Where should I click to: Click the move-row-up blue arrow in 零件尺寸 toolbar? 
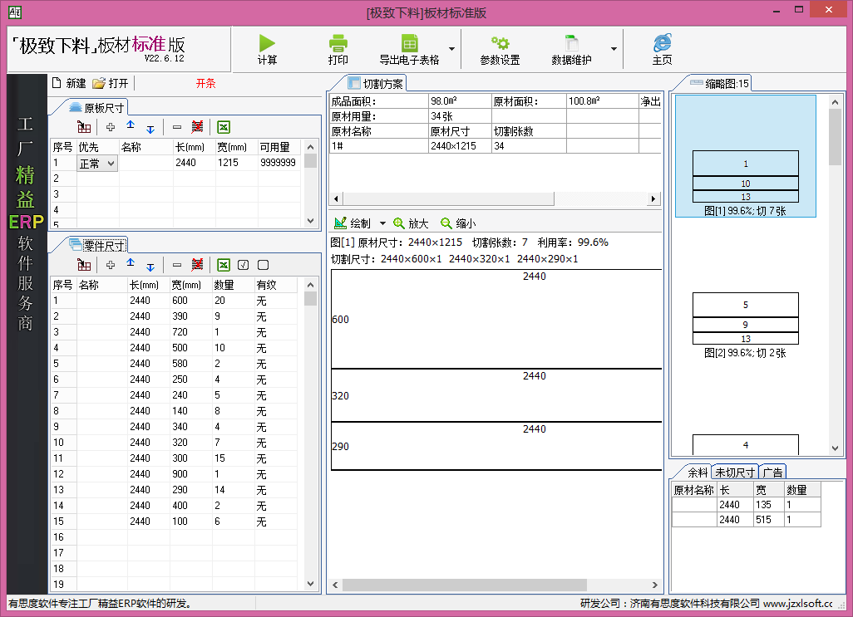pyautogui.click(x=131, y=263)
